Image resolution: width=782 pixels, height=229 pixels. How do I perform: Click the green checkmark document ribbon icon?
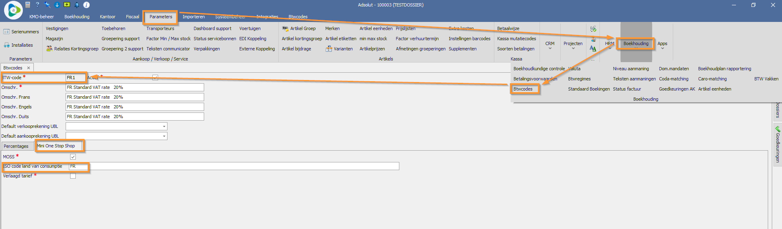click(x=593, y=29)
